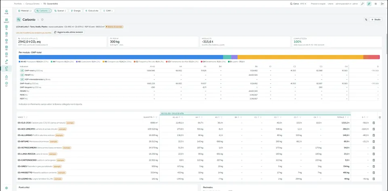Image resolution: width=388 pixels, height=191 pixels.
Task: Click blue A1-A3 segment of GWP bar
Action: coord(121,57)
